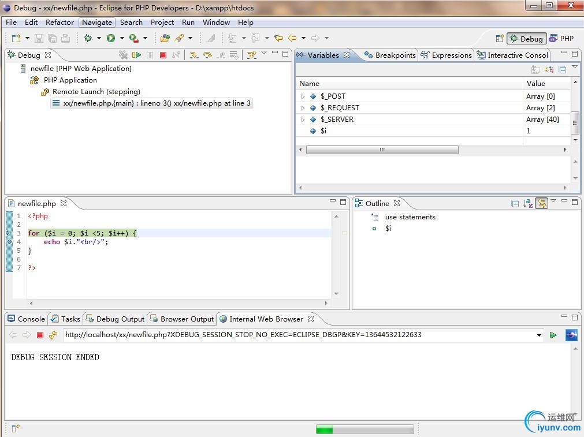Click the status bar progress indicator
584x437 pixels.
365,429
